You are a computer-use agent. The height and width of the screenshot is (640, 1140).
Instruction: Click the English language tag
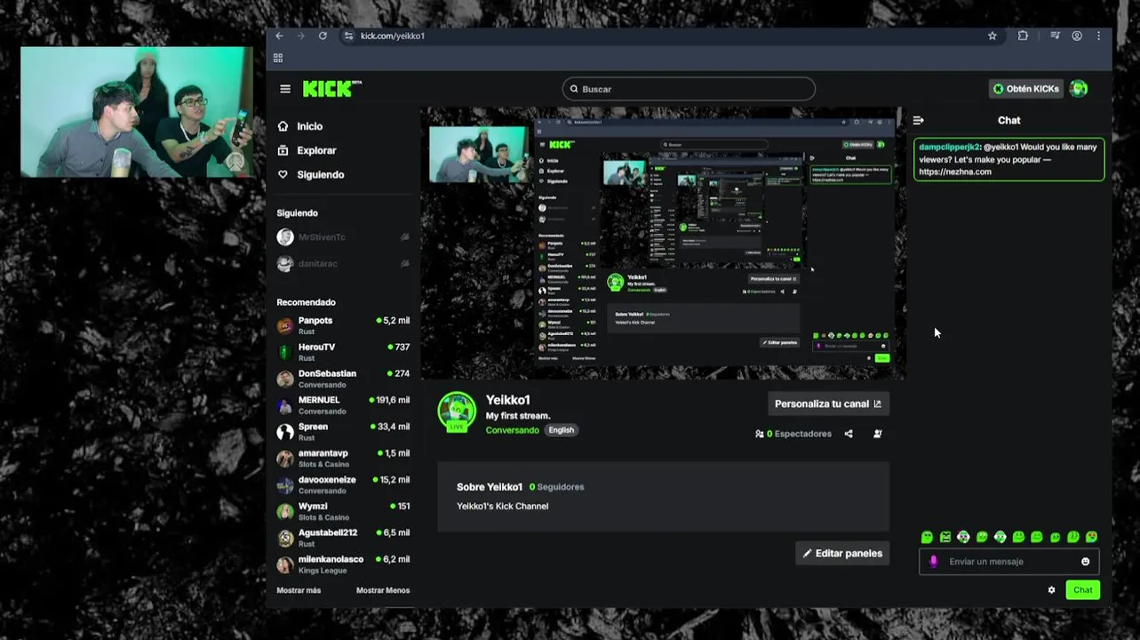click(x=561, y=430)
